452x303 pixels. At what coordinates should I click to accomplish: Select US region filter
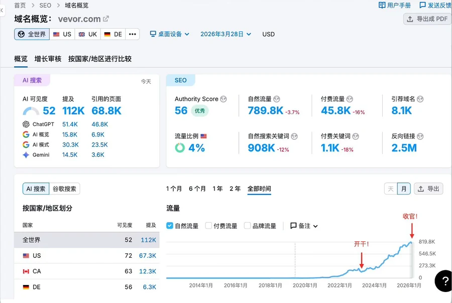[x=62, y=34]
